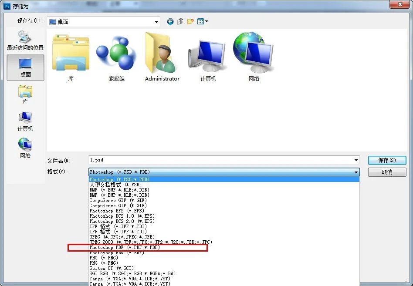Image resolution: width=413 pixels, height=286 pixels.
Task: Select 最近访问的位置 in the left sidebar
Action: coord(25,40)
